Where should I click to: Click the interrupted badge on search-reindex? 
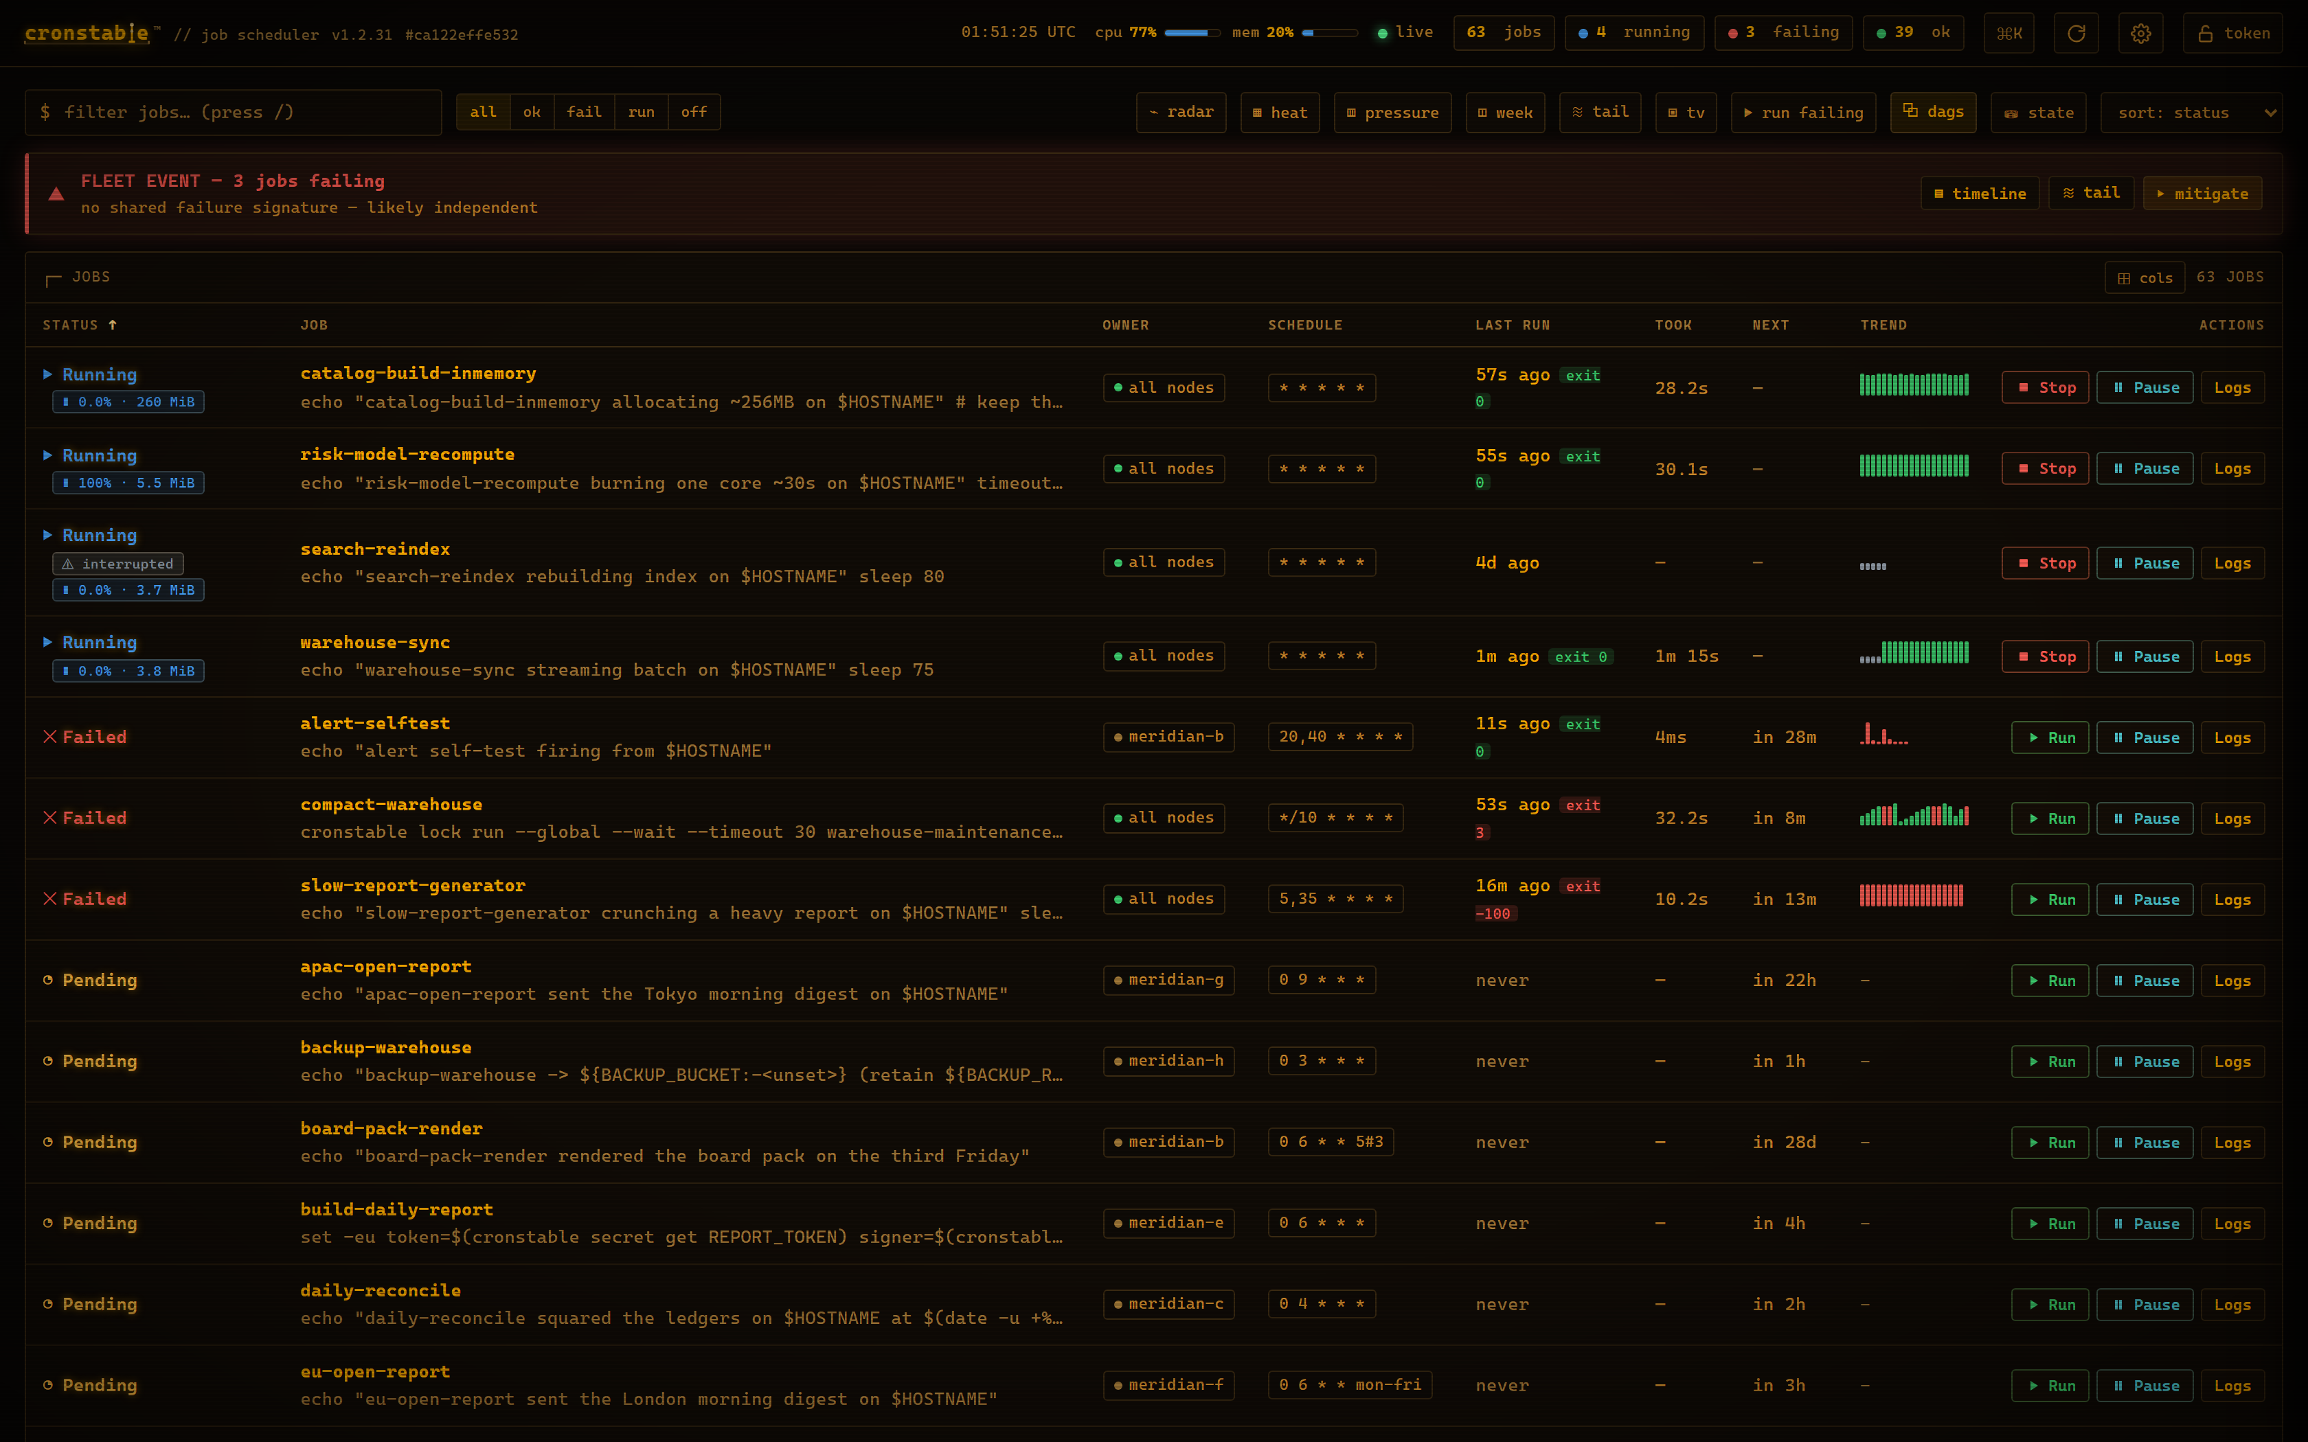[118, 564]
